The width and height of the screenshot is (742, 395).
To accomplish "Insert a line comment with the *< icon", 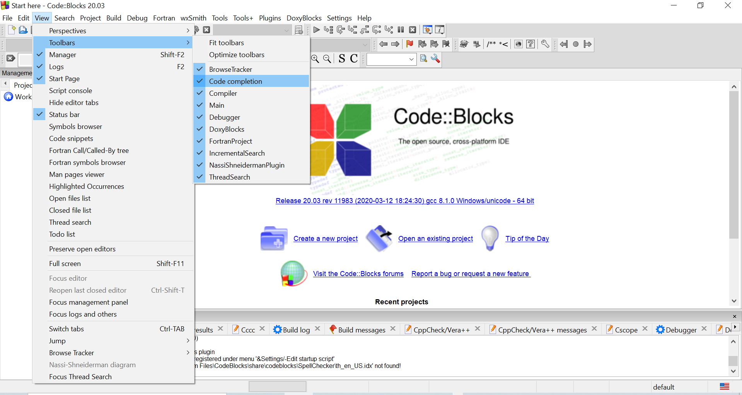I will point(503,44).
